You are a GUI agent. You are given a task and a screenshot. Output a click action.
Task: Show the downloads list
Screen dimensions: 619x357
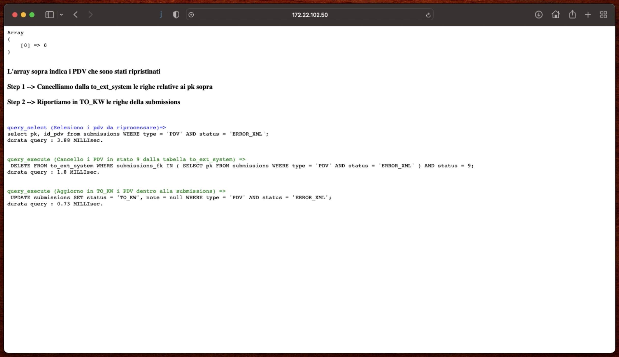[539, 15]
